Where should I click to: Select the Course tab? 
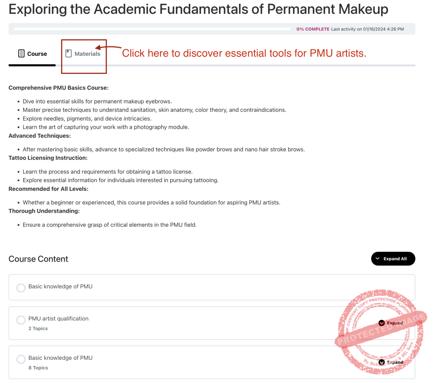(x=37, y=54)
